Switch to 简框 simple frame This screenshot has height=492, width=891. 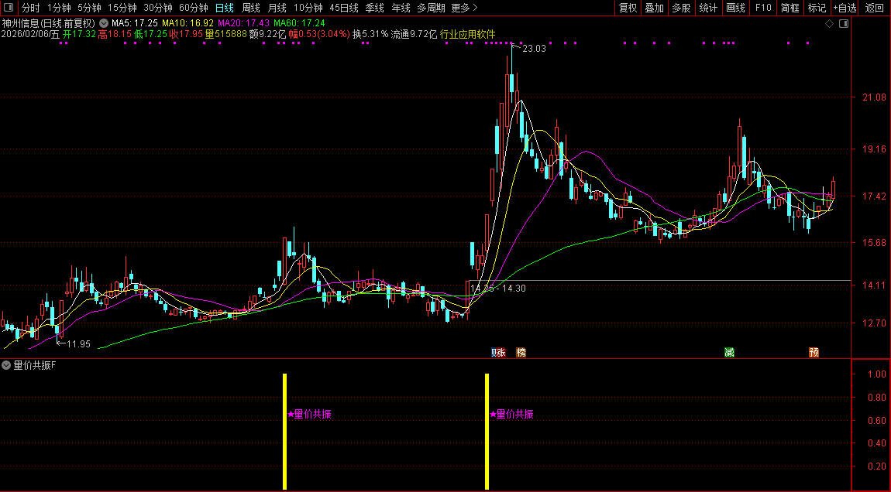click(x=790, y=8)
